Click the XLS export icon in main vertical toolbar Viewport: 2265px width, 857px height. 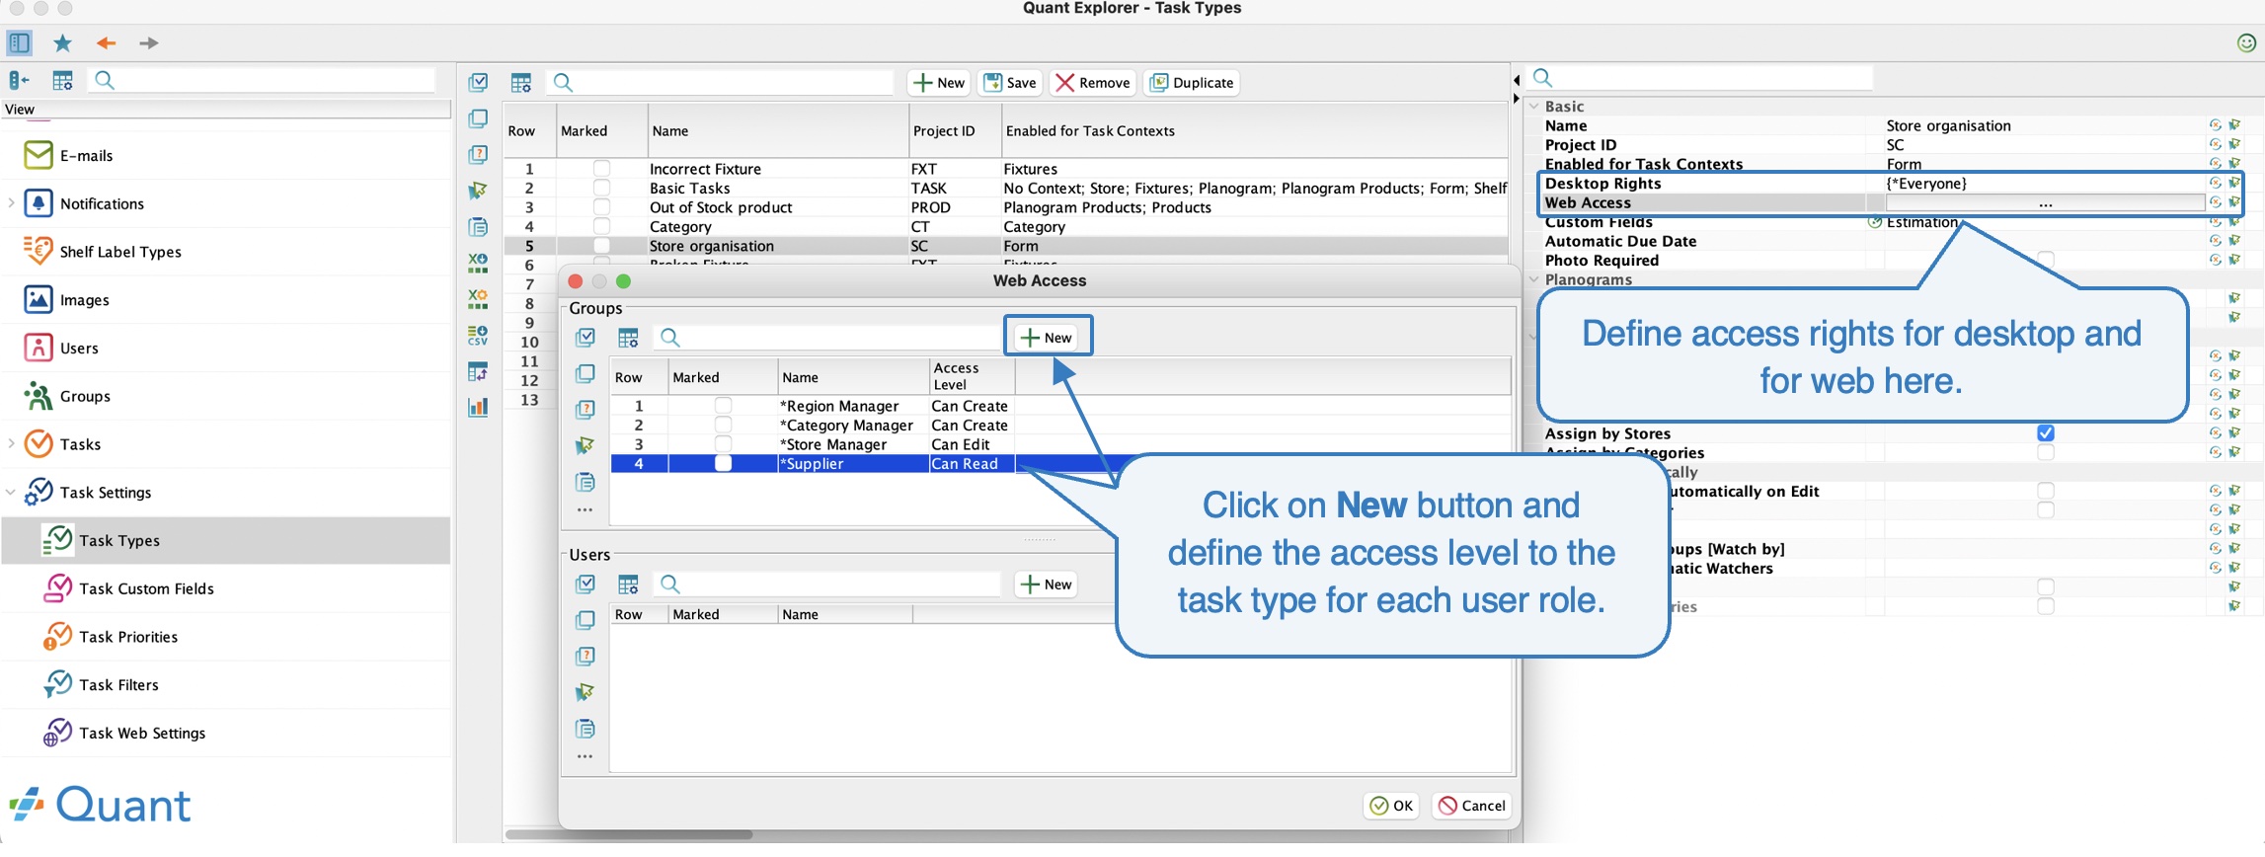point(479,263)
